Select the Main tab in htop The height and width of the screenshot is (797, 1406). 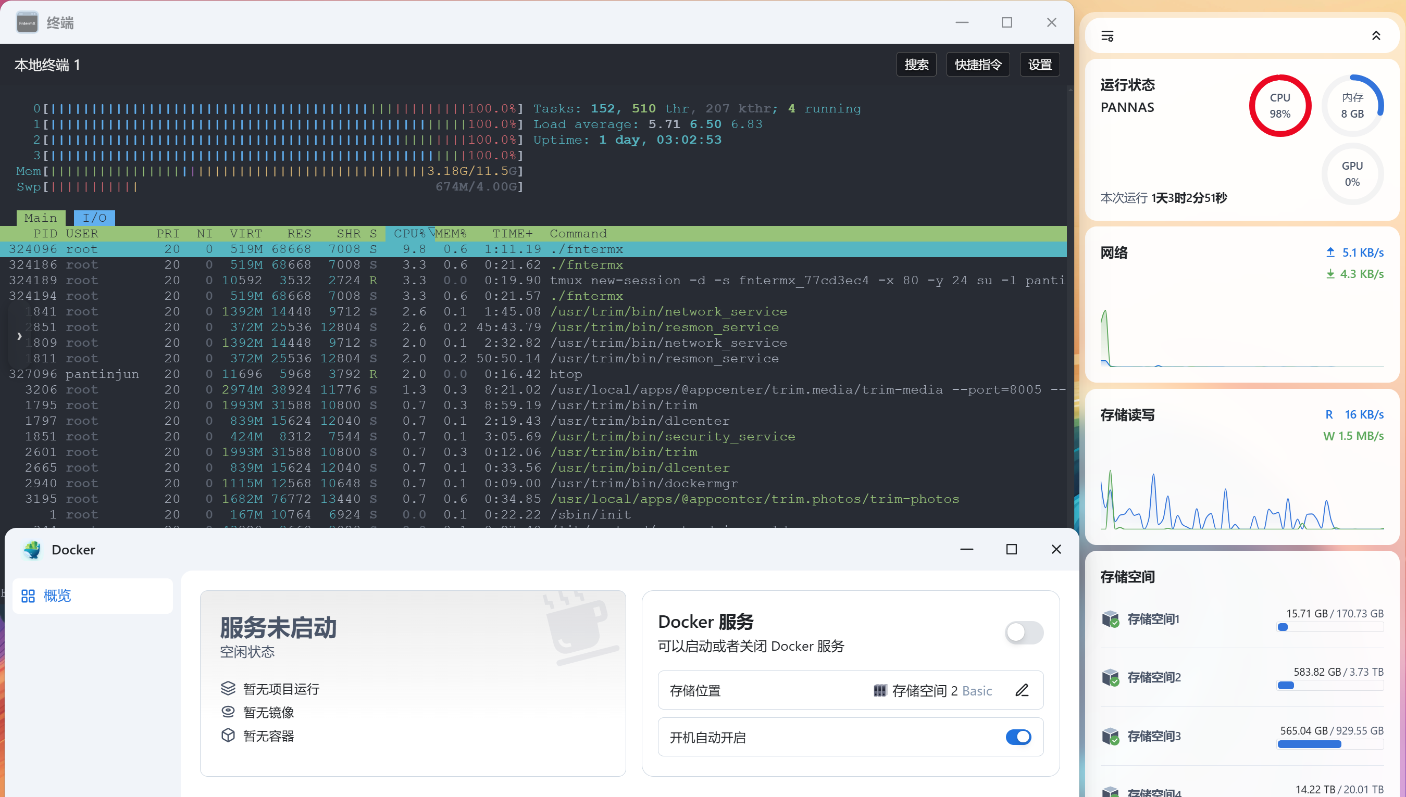[41, 217]
